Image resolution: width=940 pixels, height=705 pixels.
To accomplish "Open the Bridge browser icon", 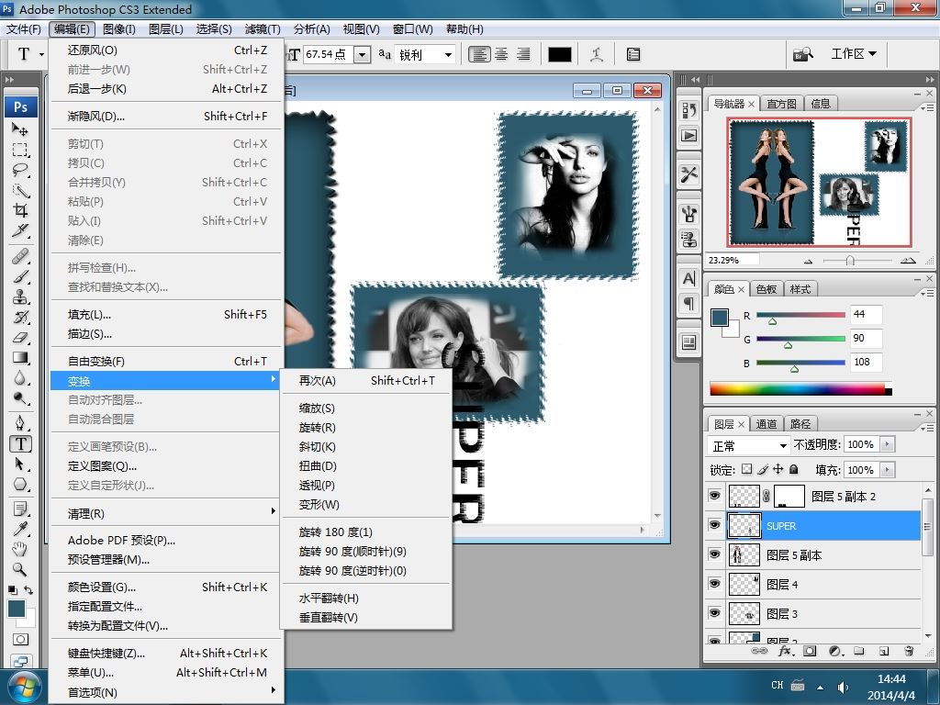I will (803, 54).
